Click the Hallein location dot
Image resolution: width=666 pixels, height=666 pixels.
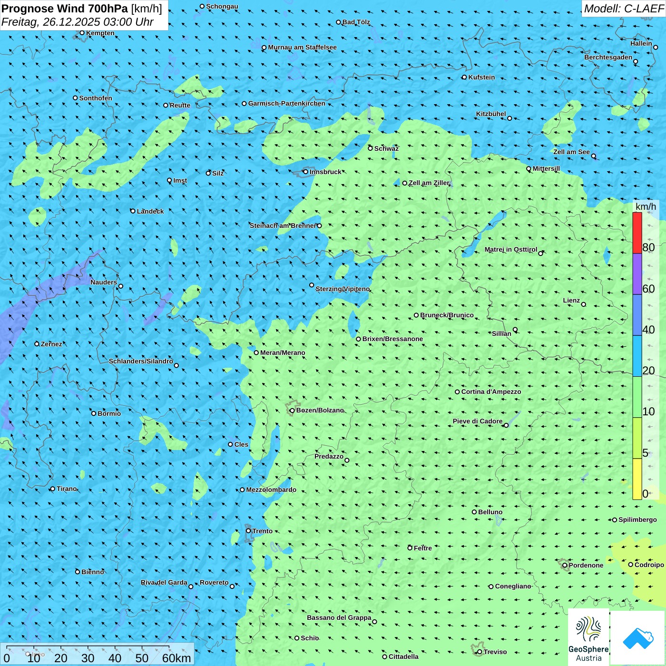point(656,47)
